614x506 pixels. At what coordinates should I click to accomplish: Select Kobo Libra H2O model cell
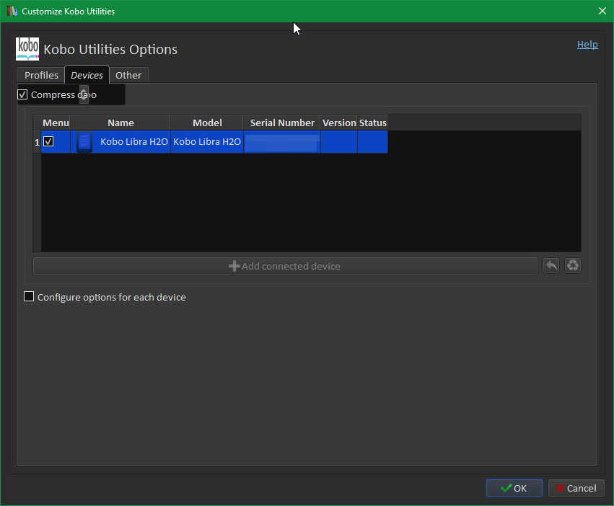(207, 142)
